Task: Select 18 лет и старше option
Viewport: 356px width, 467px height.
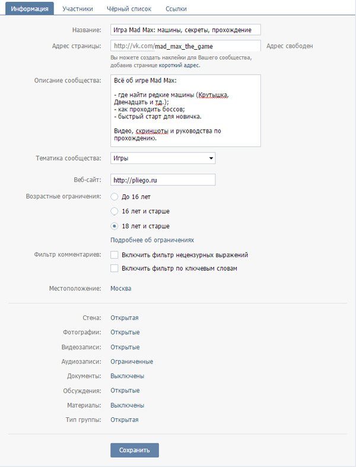Action: point(114,226)
